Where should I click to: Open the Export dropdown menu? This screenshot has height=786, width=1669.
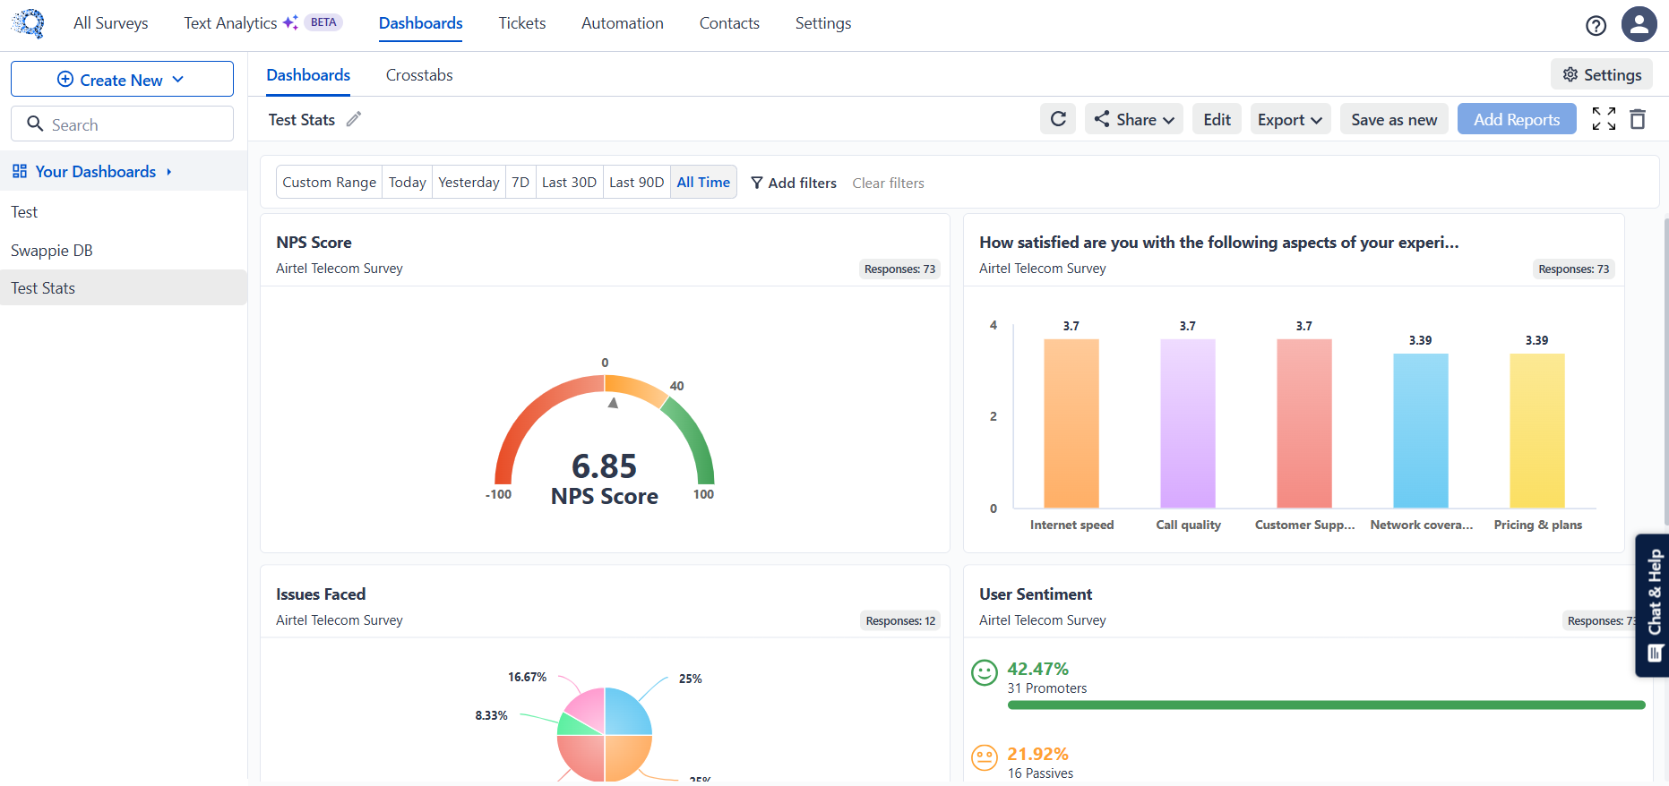(x=1289, y=119)
